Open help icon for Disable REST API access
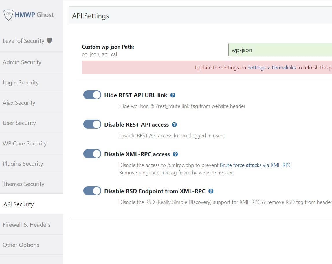332x264 pixels. (174, 125)
